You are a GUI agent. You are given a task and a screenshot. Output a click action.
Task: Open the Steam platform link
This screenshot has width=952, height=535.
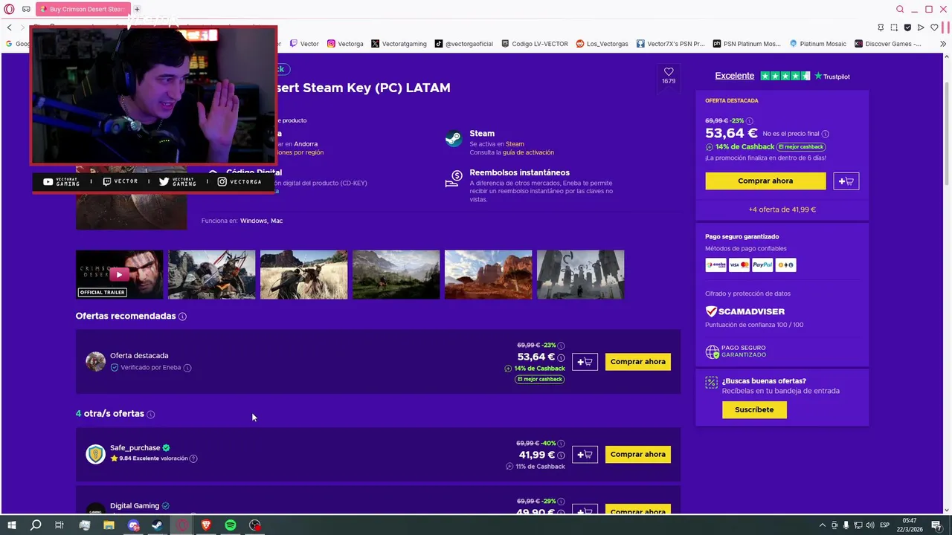515,144
